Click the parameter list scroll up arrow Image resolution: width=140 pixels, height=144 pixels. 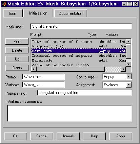click(x=128, y=42)
